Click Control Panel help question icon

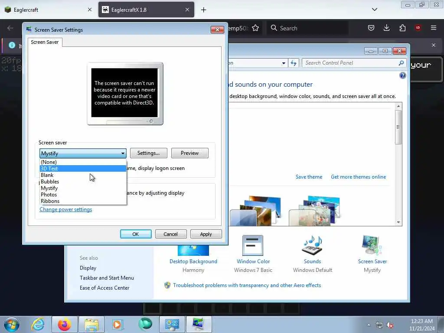point(403,75)
